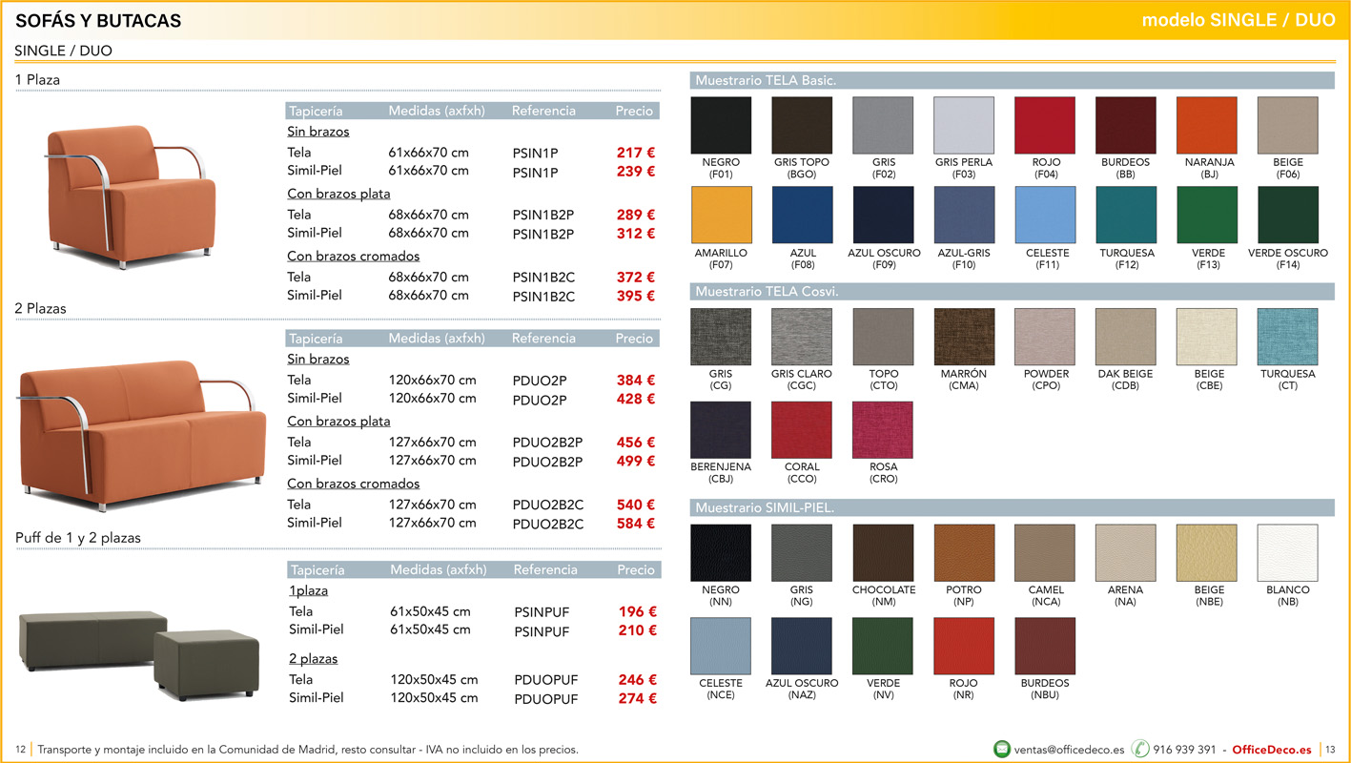Pick the GRIS PERLA (F03) swatch
Screen dimensions: 1351x763
(964, 125)
